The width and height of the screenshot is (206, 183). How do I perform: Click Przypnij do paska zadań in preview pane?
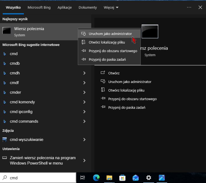[x=127, y=108]
